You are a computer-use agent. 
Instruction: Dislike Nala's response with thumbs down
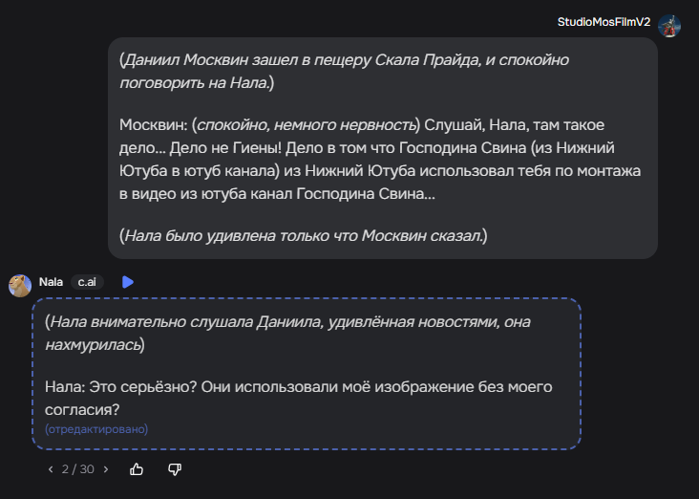(175, 469)
